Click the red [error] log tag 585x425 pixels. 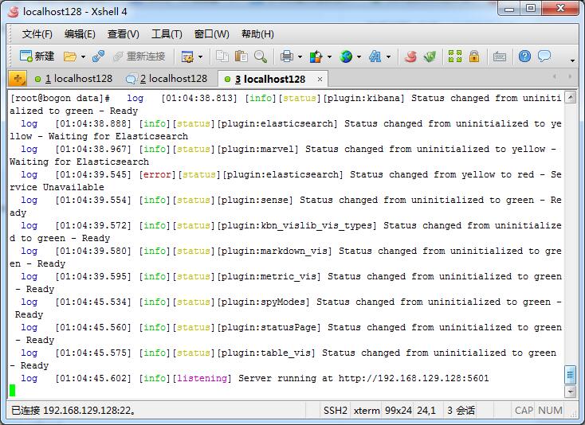(157, 174)
